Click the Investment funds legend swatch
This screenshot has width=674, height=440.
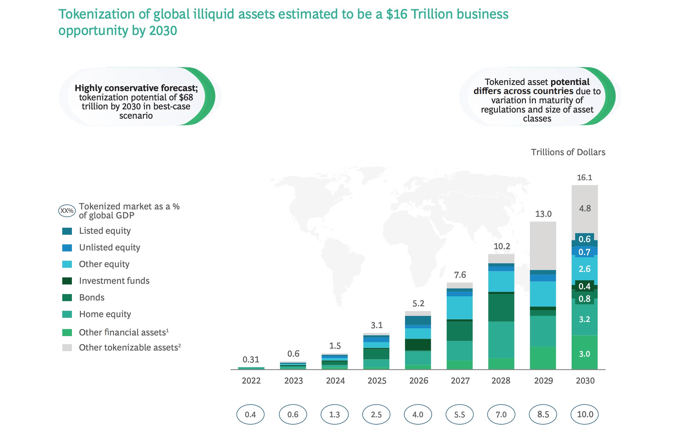(67, 281)
